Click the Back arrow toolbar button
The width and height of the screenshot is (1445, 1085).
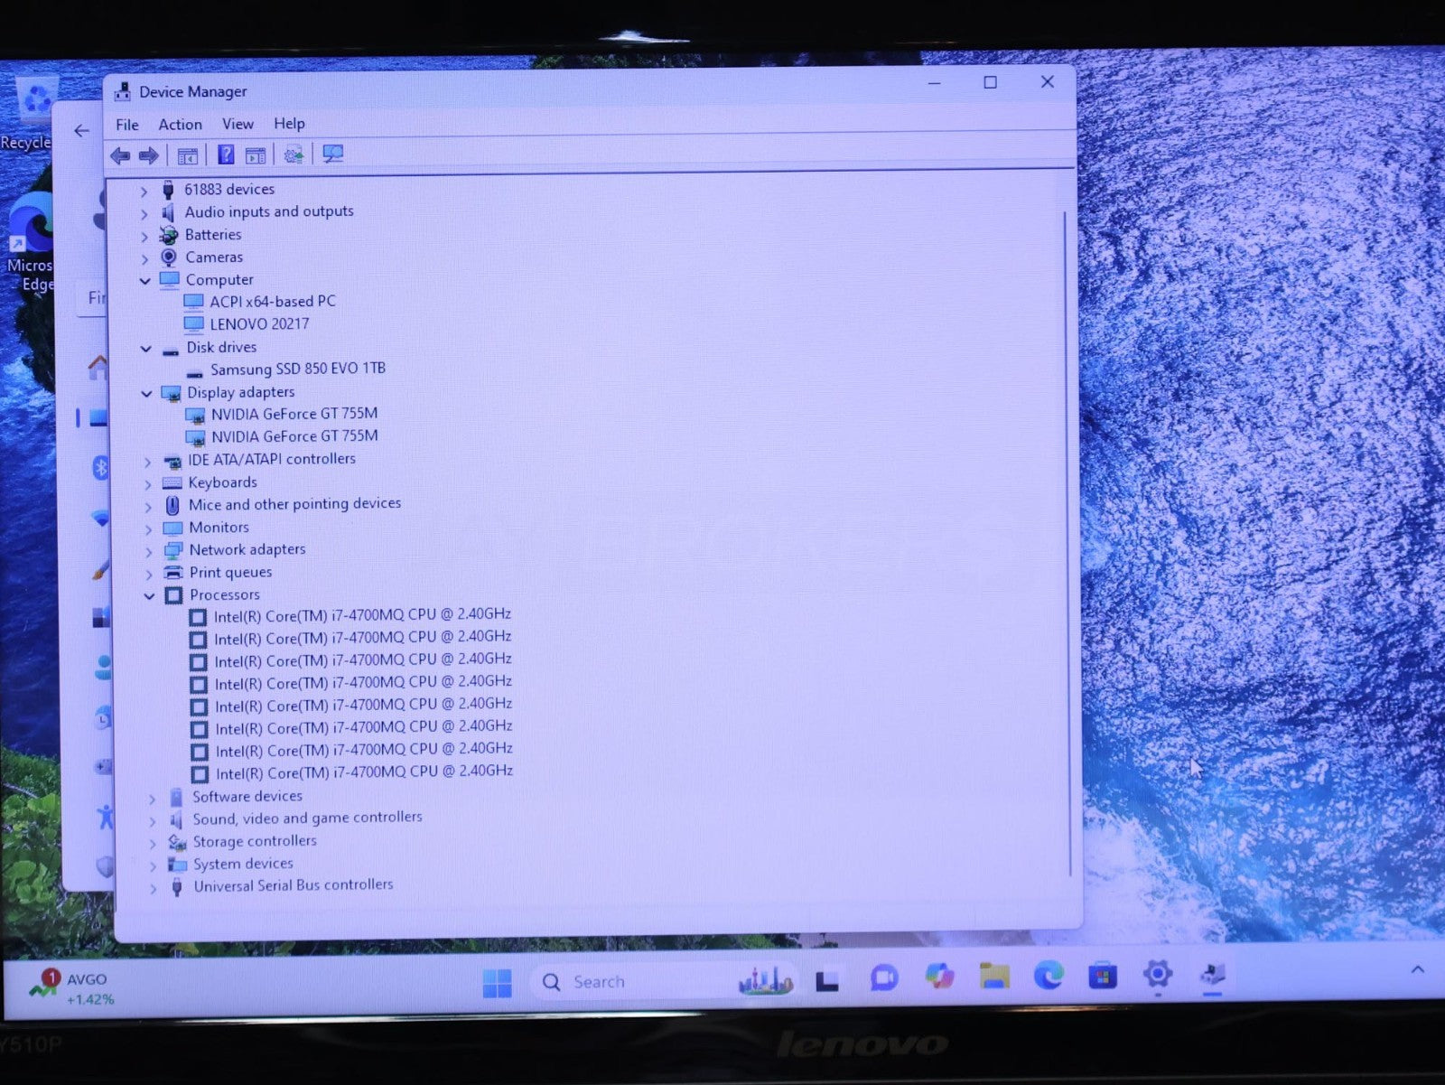point(120,156)
